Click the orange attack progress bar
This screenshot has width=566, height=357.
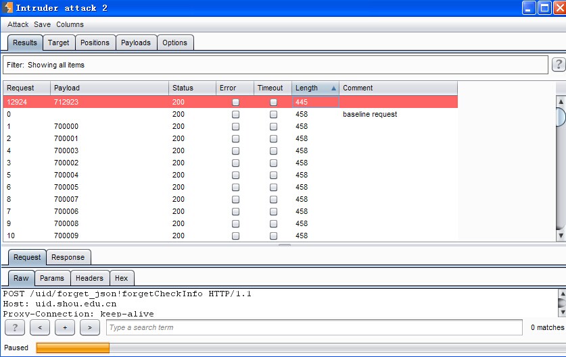click(x=72, y=348)
